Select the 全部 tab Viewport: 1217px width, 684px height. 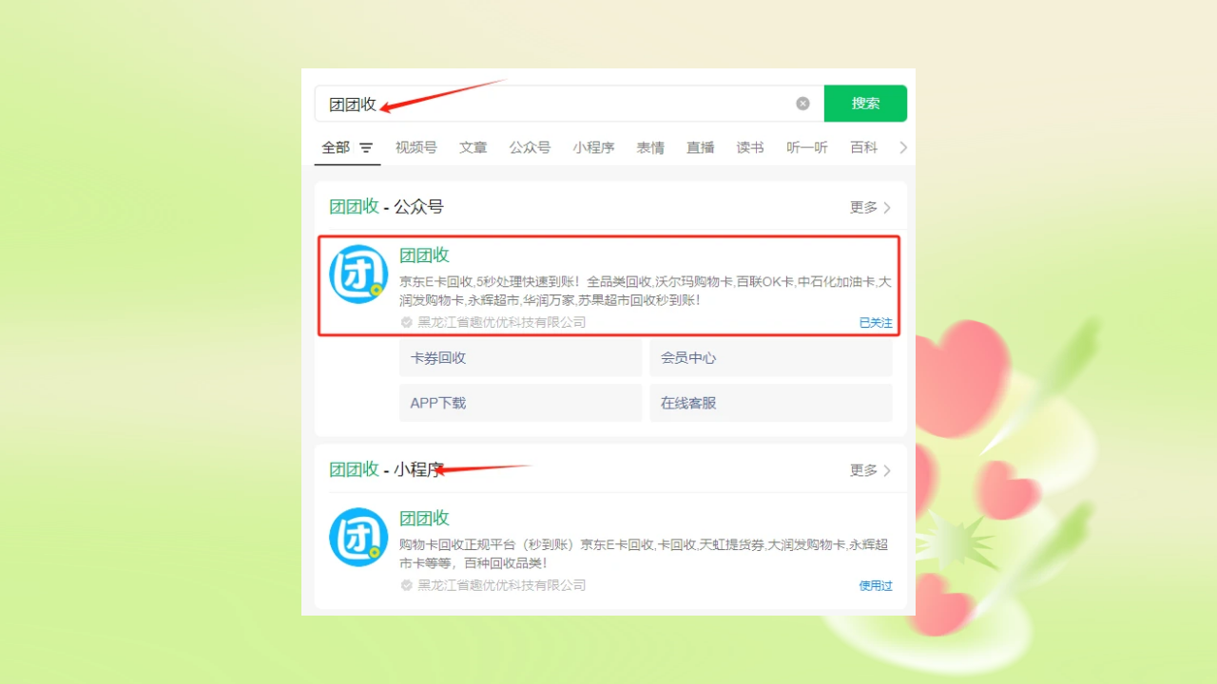tap(336, 147)
